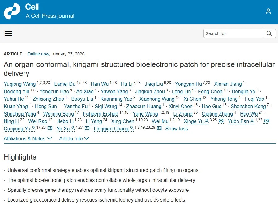Open the Online now link
The height and width of the screenshot is (206, 278).
coord(38,54)
